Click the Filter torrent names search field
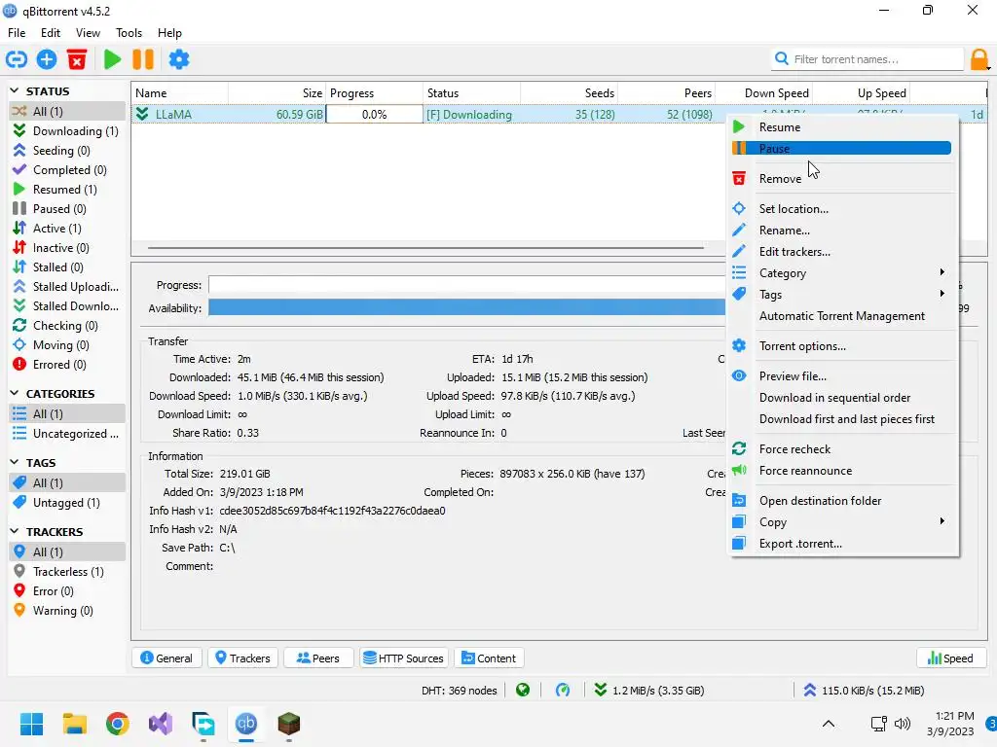 click(x=868, y=59)
